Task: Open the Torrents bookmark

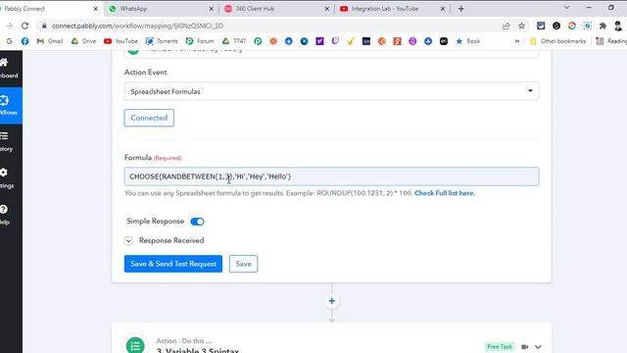Action: [x=162, y=41]
